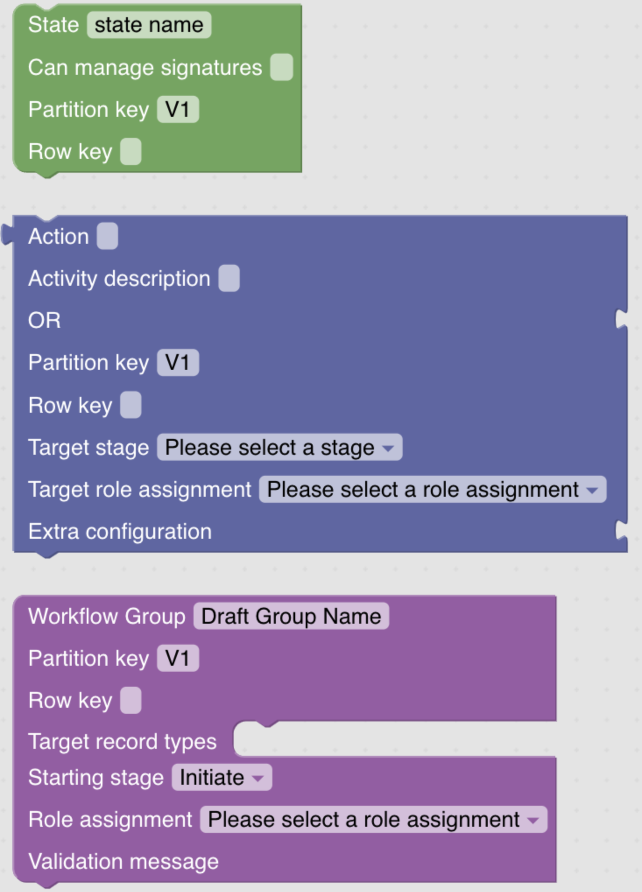Select the Workflow Group block via Validation message label
Image resolution: width=642 pixels, height=892 pixels.
point(123,862)
